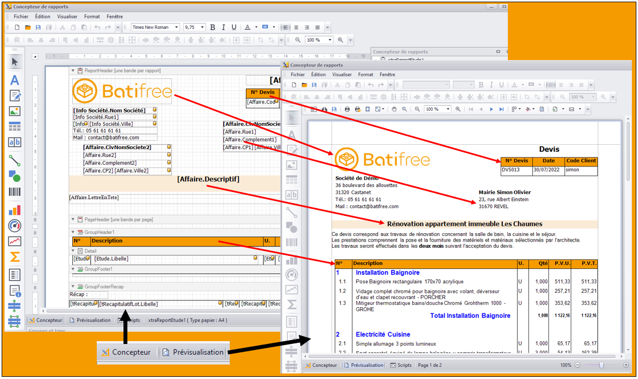Select the Picture Box tool

[x=14, y=111]
